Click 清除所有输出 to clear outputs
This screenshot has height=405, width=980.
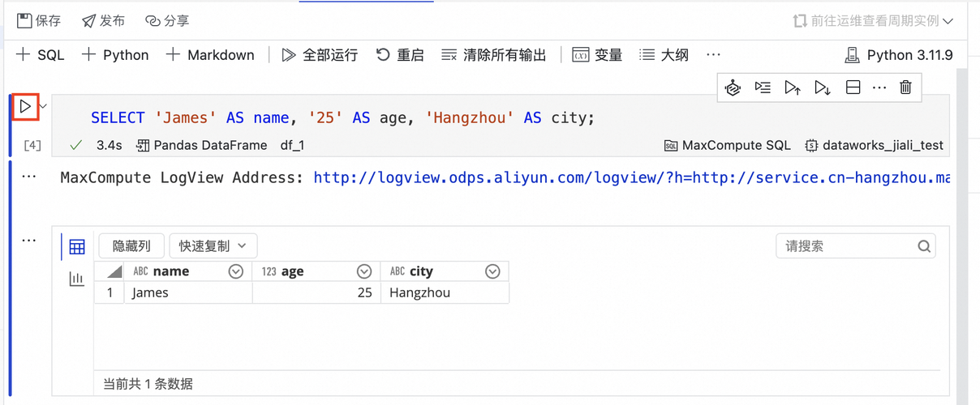click(x=494, y=55)
